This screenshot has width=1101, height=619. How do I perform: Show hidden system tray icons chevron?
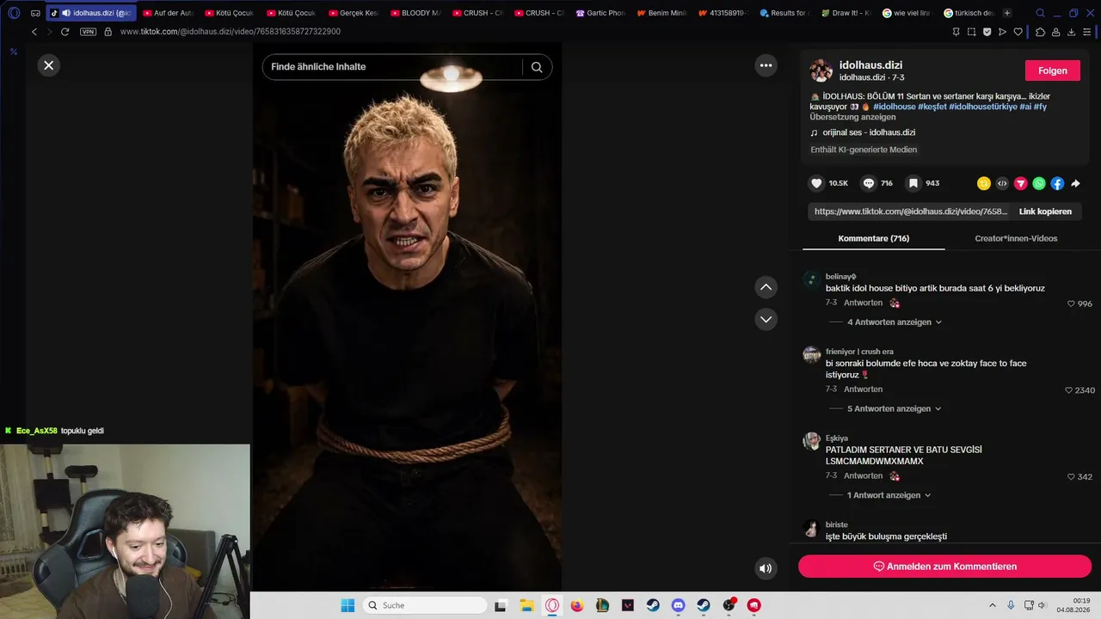point(992,605)
